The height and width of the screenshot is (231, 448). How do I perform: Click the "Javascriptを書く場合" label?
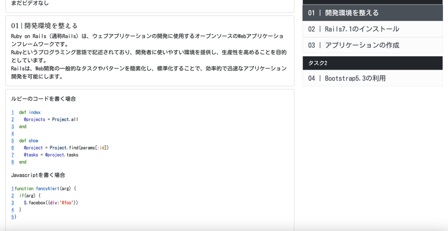[x=38, y=175]
